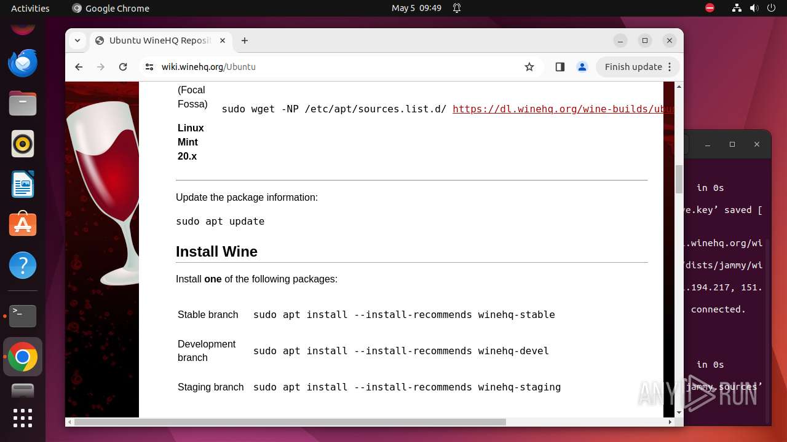Click the Install Wine heading
The height and width of the screenshot is (442, 787).
point(216,252)
